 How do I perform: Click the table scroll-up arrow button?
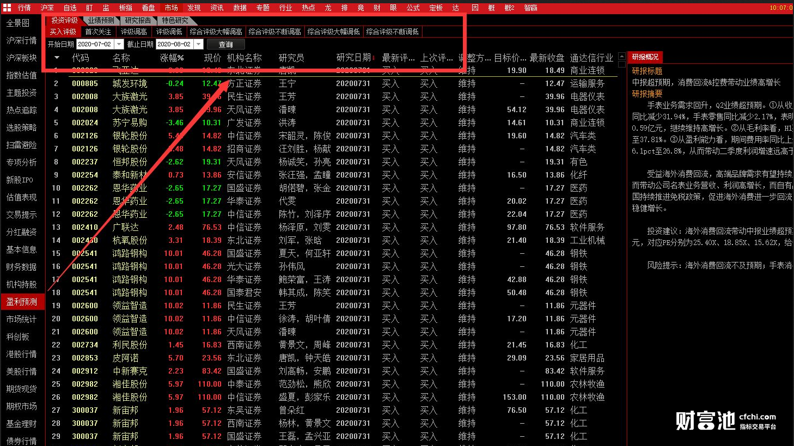[622, 57]
